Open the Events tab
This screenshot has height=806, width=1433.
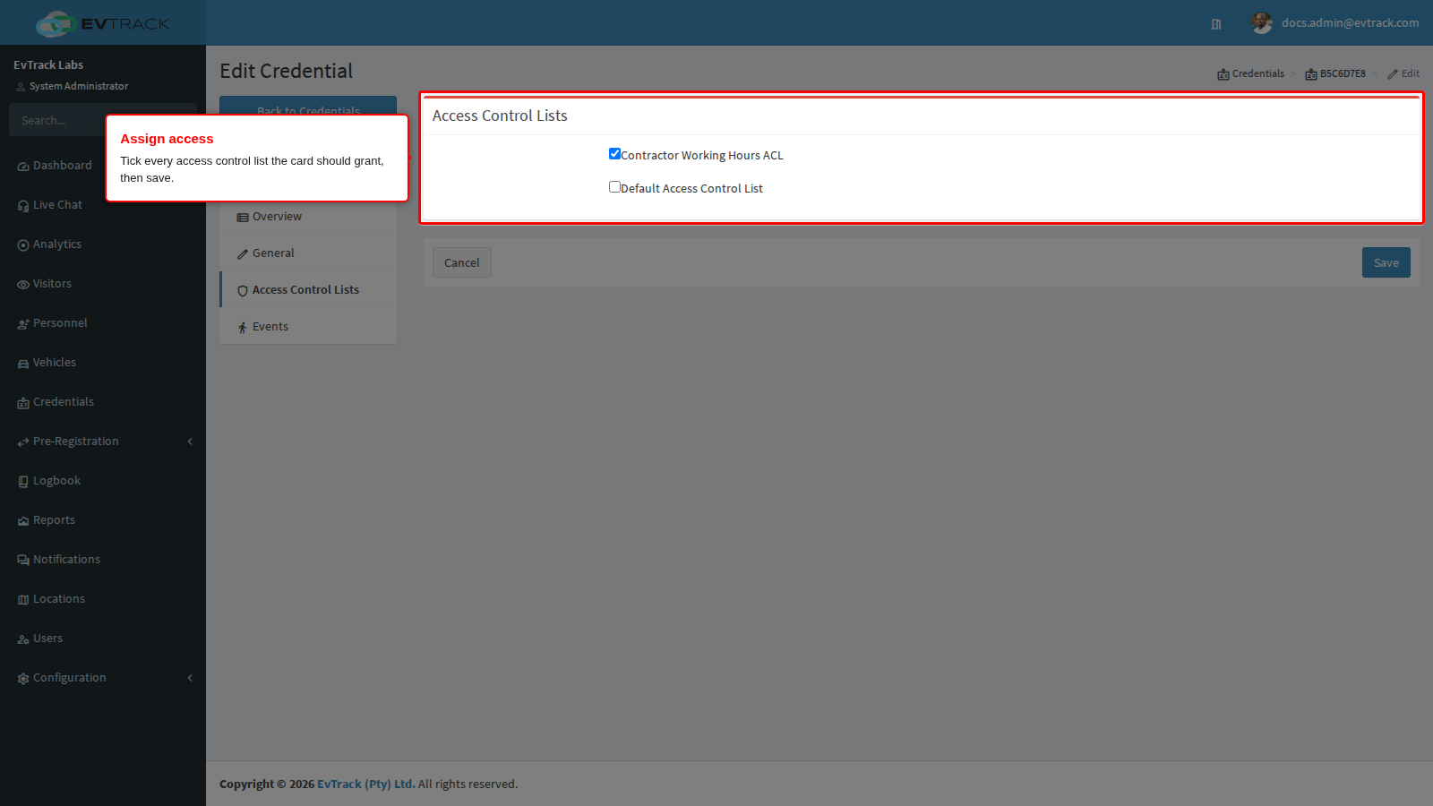[x=308, y=327]
